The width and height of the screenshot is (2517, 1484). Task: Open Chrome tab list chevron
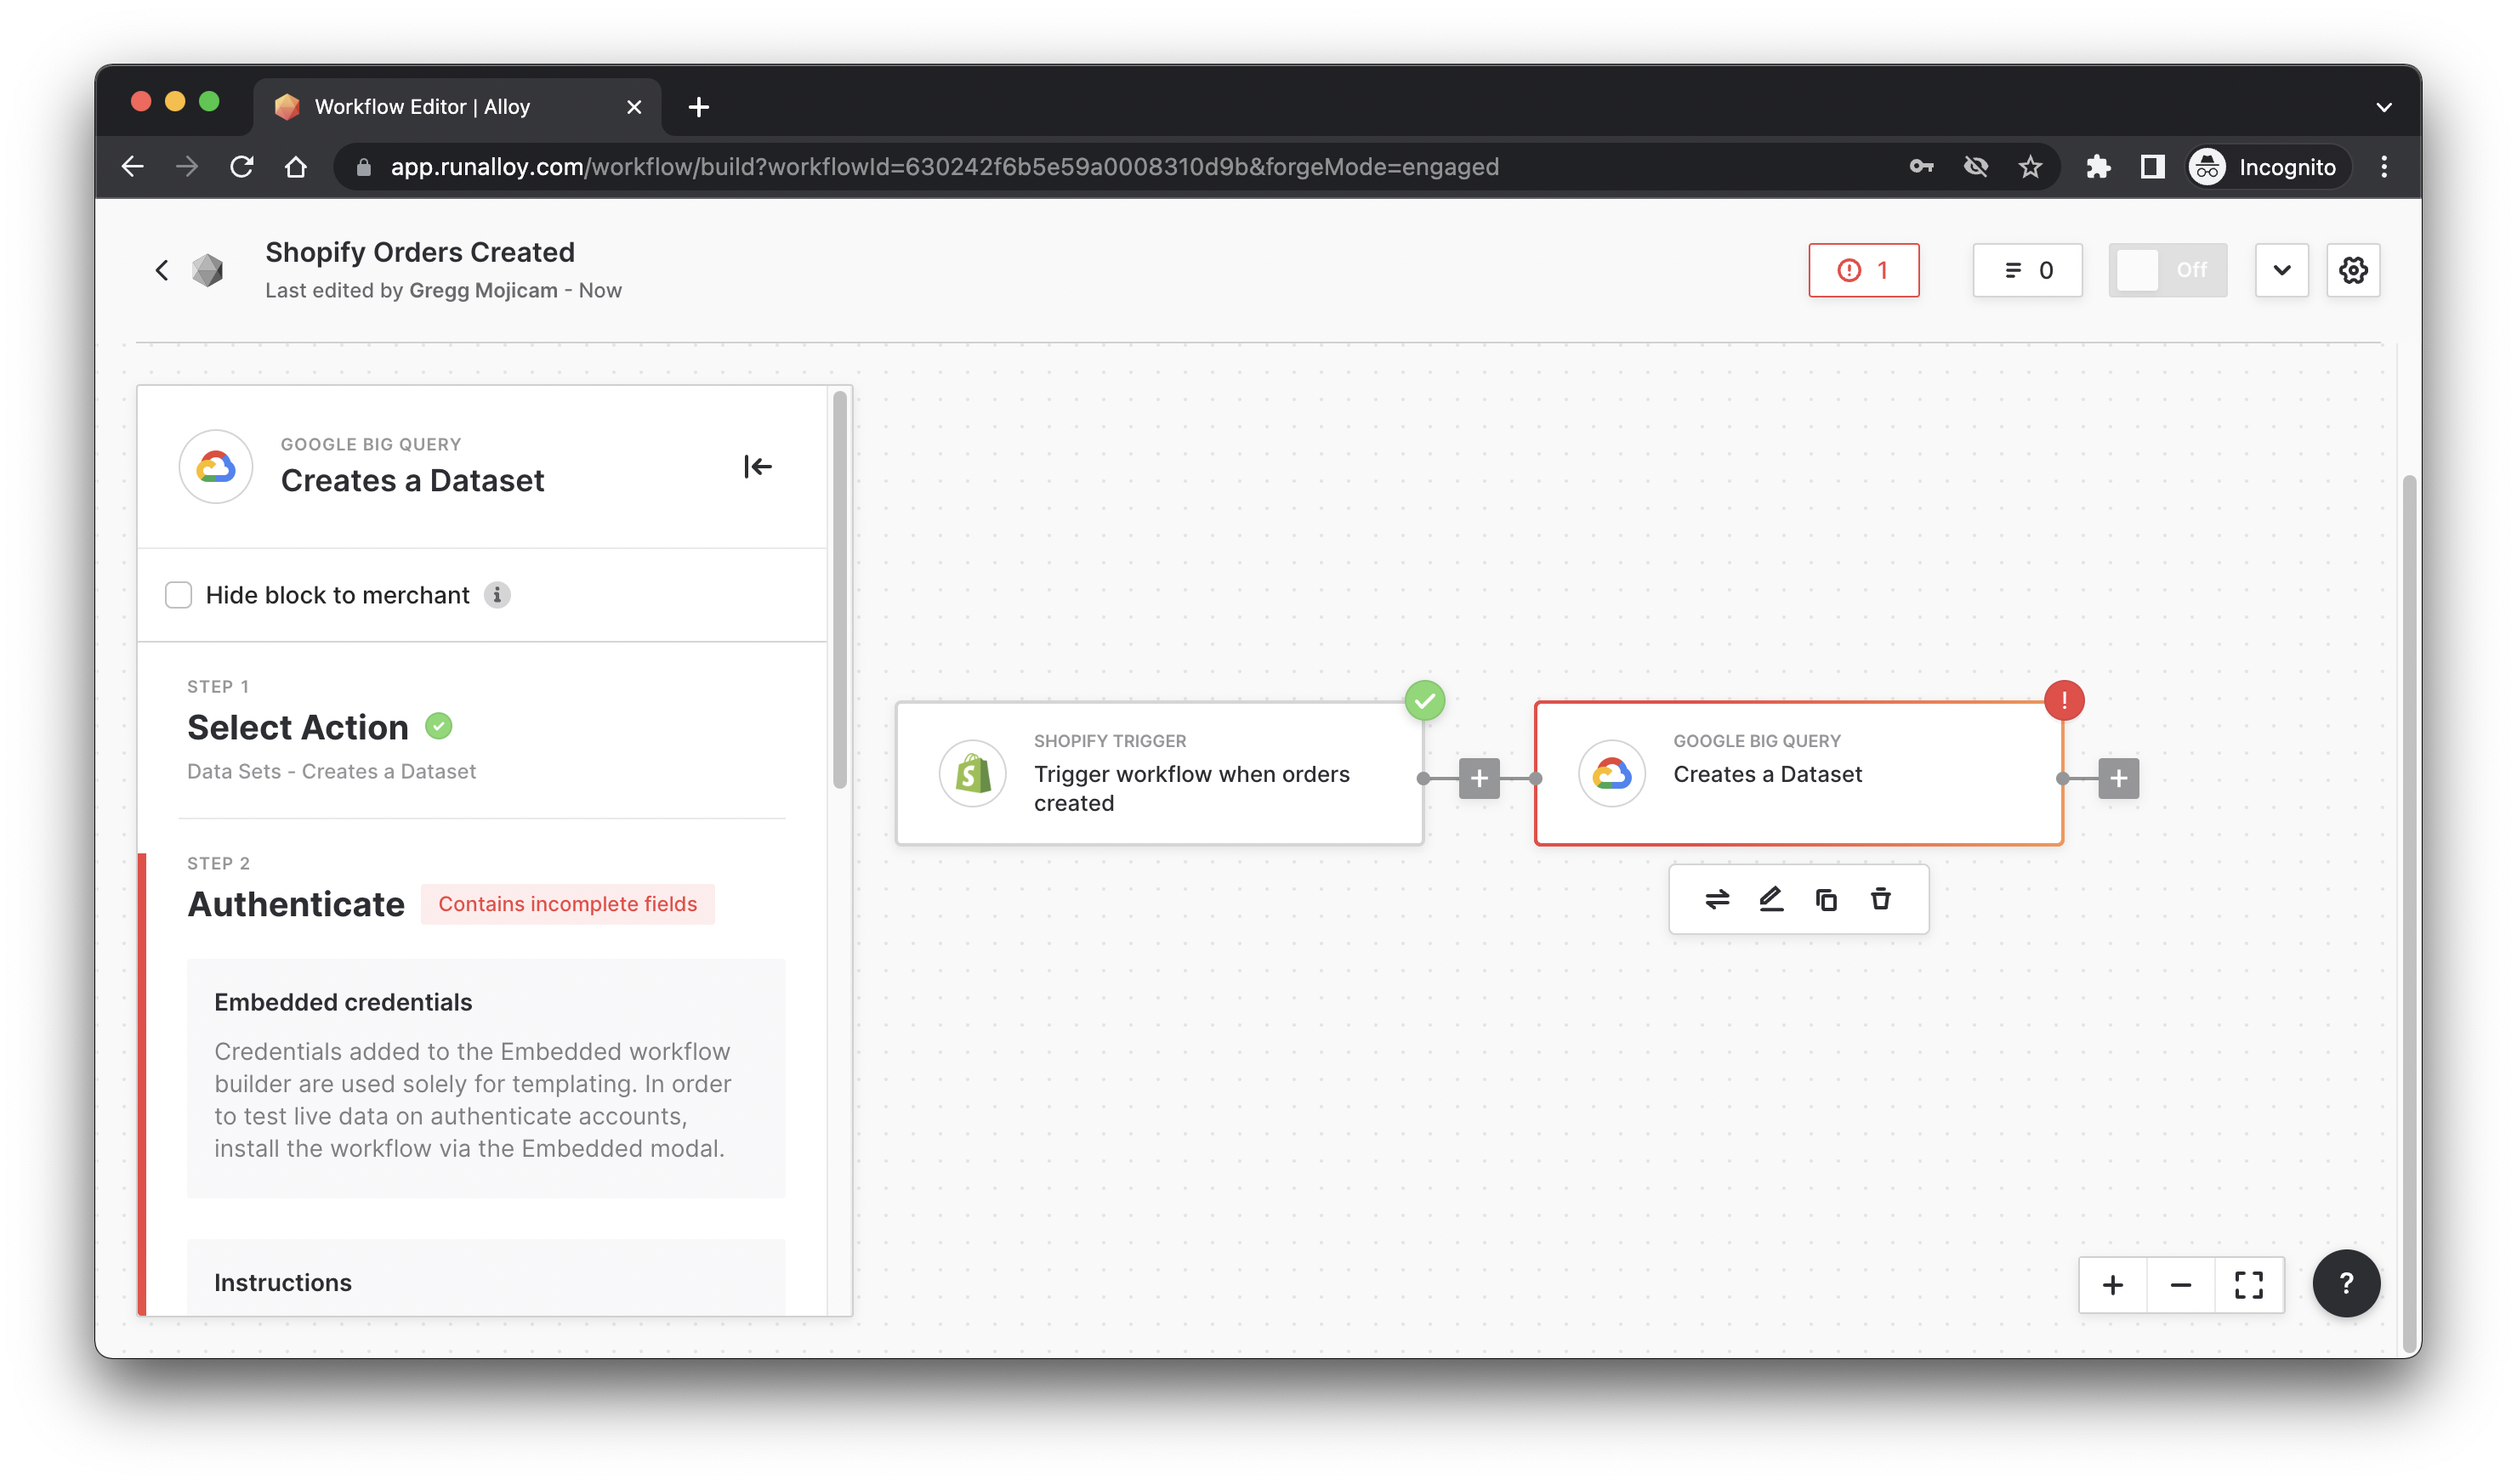click(2384, 107)
